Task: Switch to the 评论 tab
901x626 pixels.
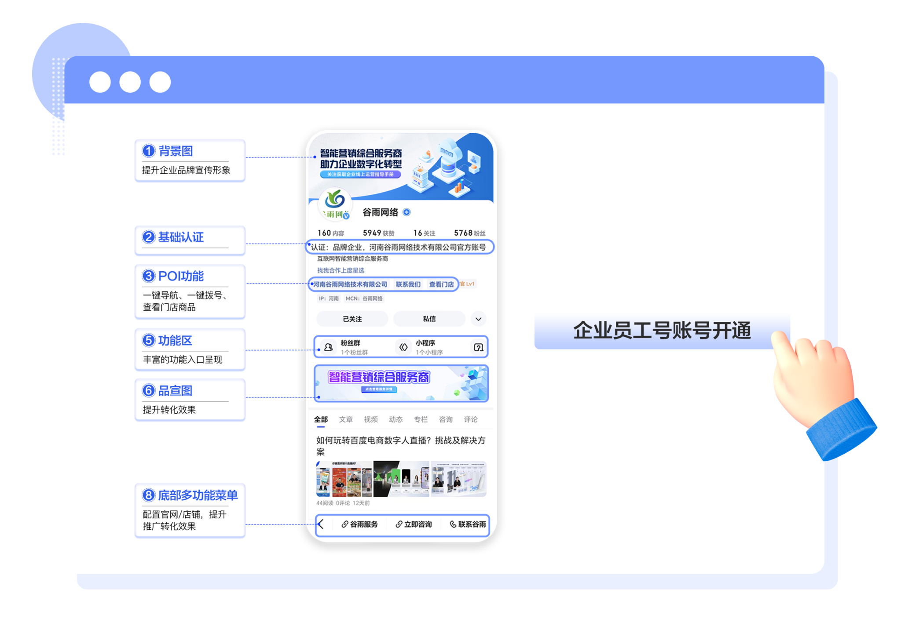Action: point(471,419)
